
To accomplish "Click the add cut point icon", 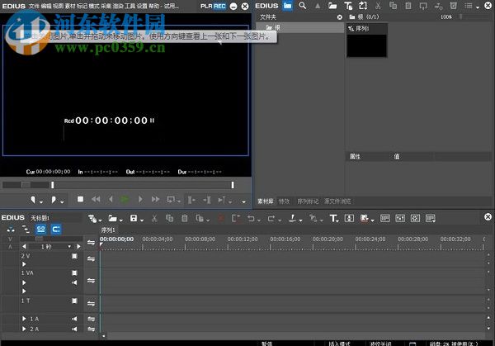I will tap(293, 218).
